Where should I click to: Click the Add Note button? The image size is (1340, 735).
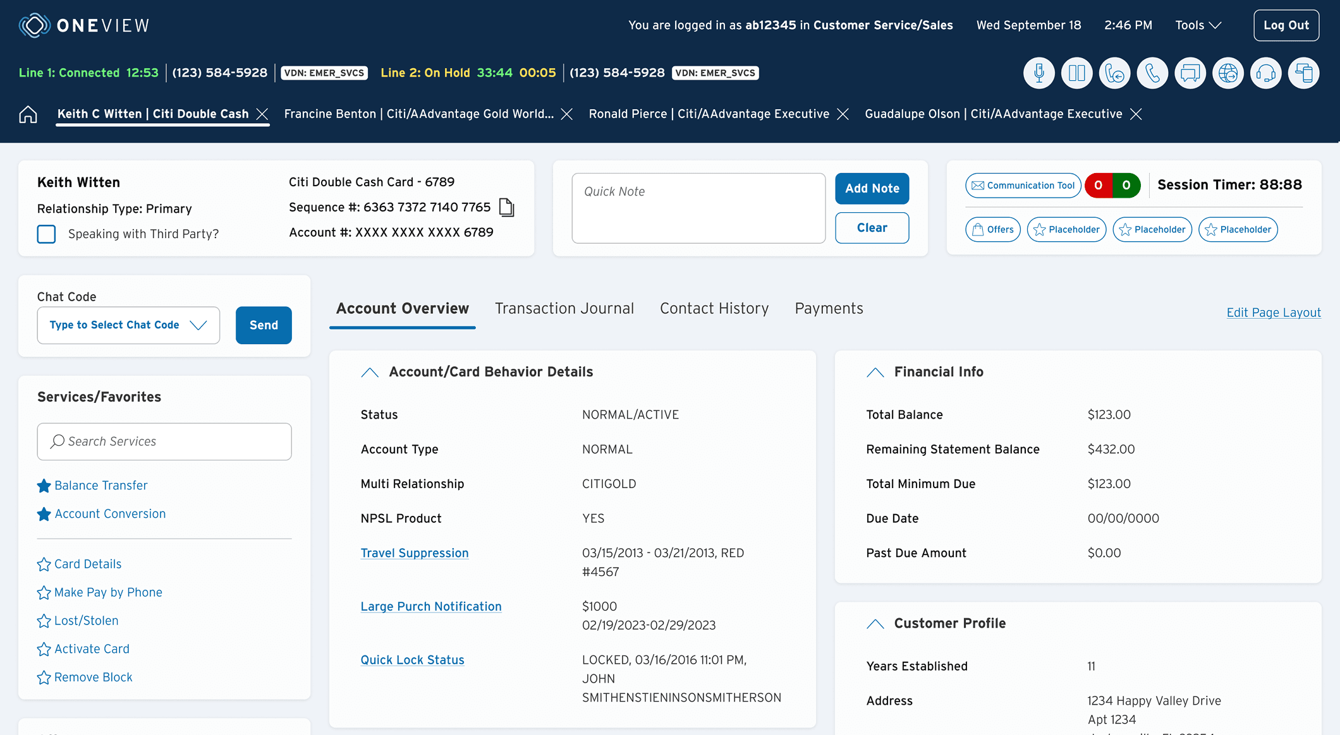click(872, 189)
